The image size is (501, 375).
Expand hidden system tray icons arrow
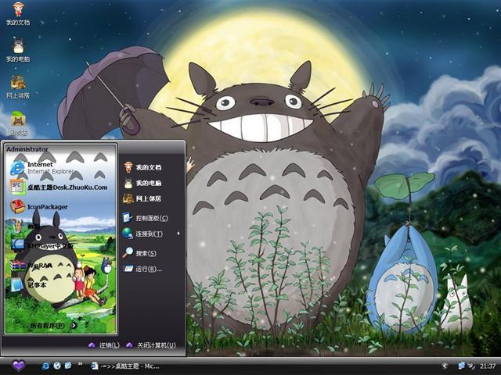(x=444, y=366)
